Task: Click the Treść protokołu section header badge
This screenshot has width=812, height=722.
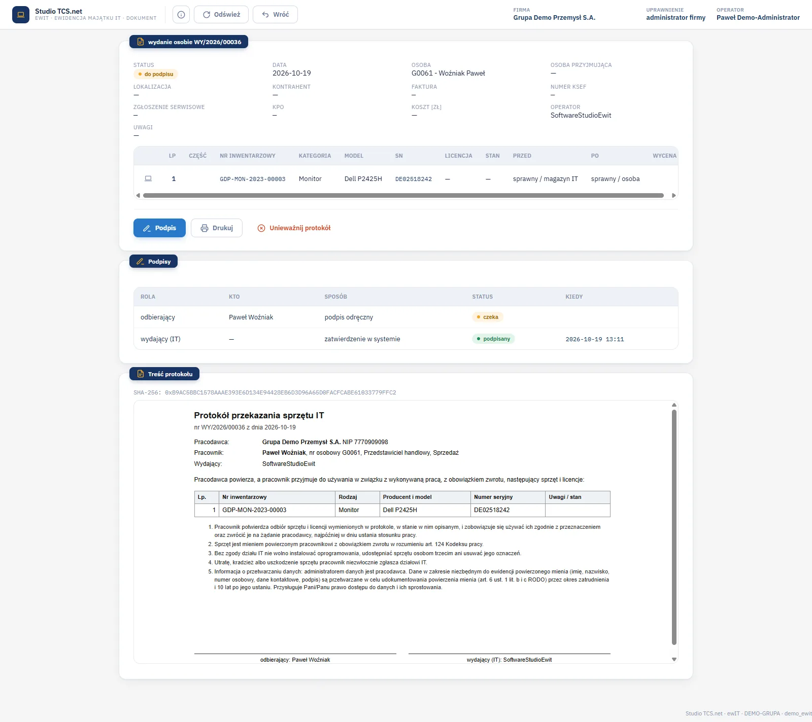Action: point(164,374)
